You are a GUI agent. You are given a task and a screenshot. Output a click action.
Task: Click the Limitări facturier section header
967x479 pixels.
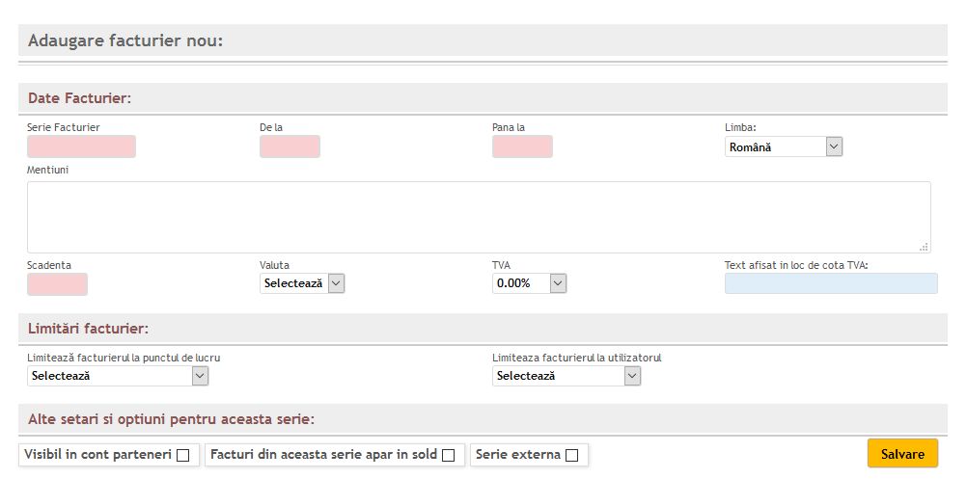coord(88,329)
